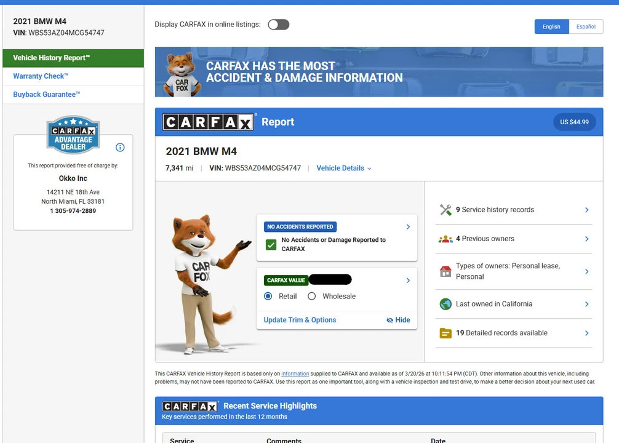This screenshot has width=619, height=443.
Task: Click the green checkmark No Accidents icon
Action: point(271,245)
